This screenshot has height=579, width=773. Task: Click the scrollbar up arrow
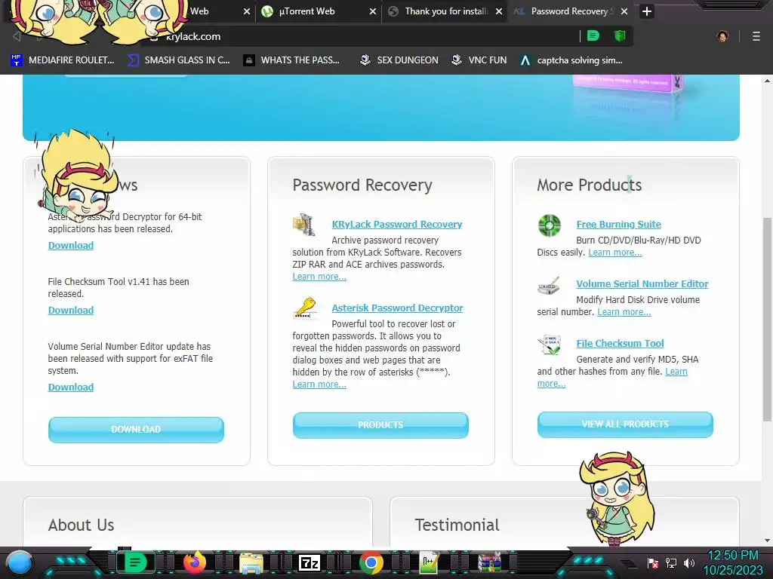click(767, 80)
